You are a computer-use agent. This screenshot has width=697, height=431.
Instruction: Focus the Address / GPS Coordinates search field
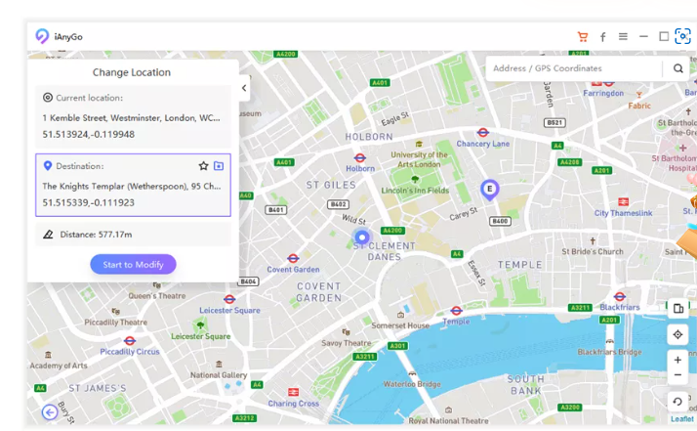click(573, 68)
